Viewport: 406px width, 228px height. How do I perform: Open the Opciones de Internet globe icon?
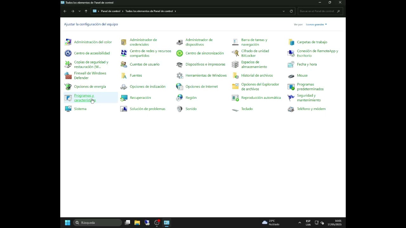tap(180, 86)
